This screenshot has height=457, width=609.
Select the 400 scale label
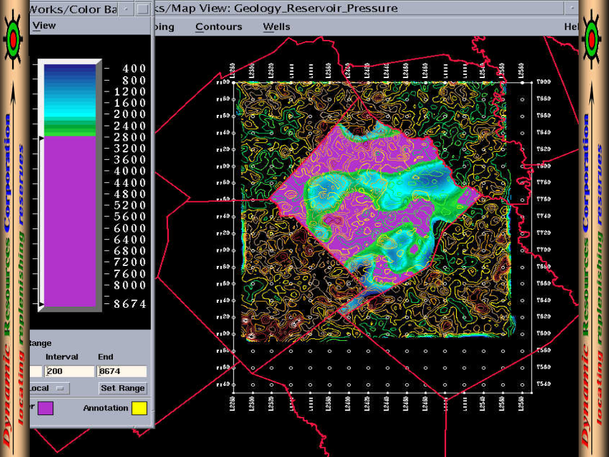tap(134, 69)
